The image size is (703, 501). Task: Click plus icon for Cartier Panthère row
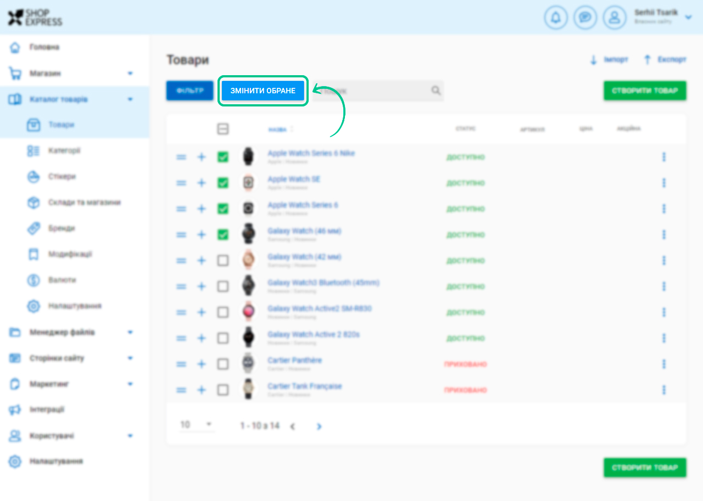pyautogui.click(x=202, y=364)
